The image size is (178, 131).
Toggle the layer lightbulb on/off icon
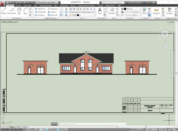71,15
